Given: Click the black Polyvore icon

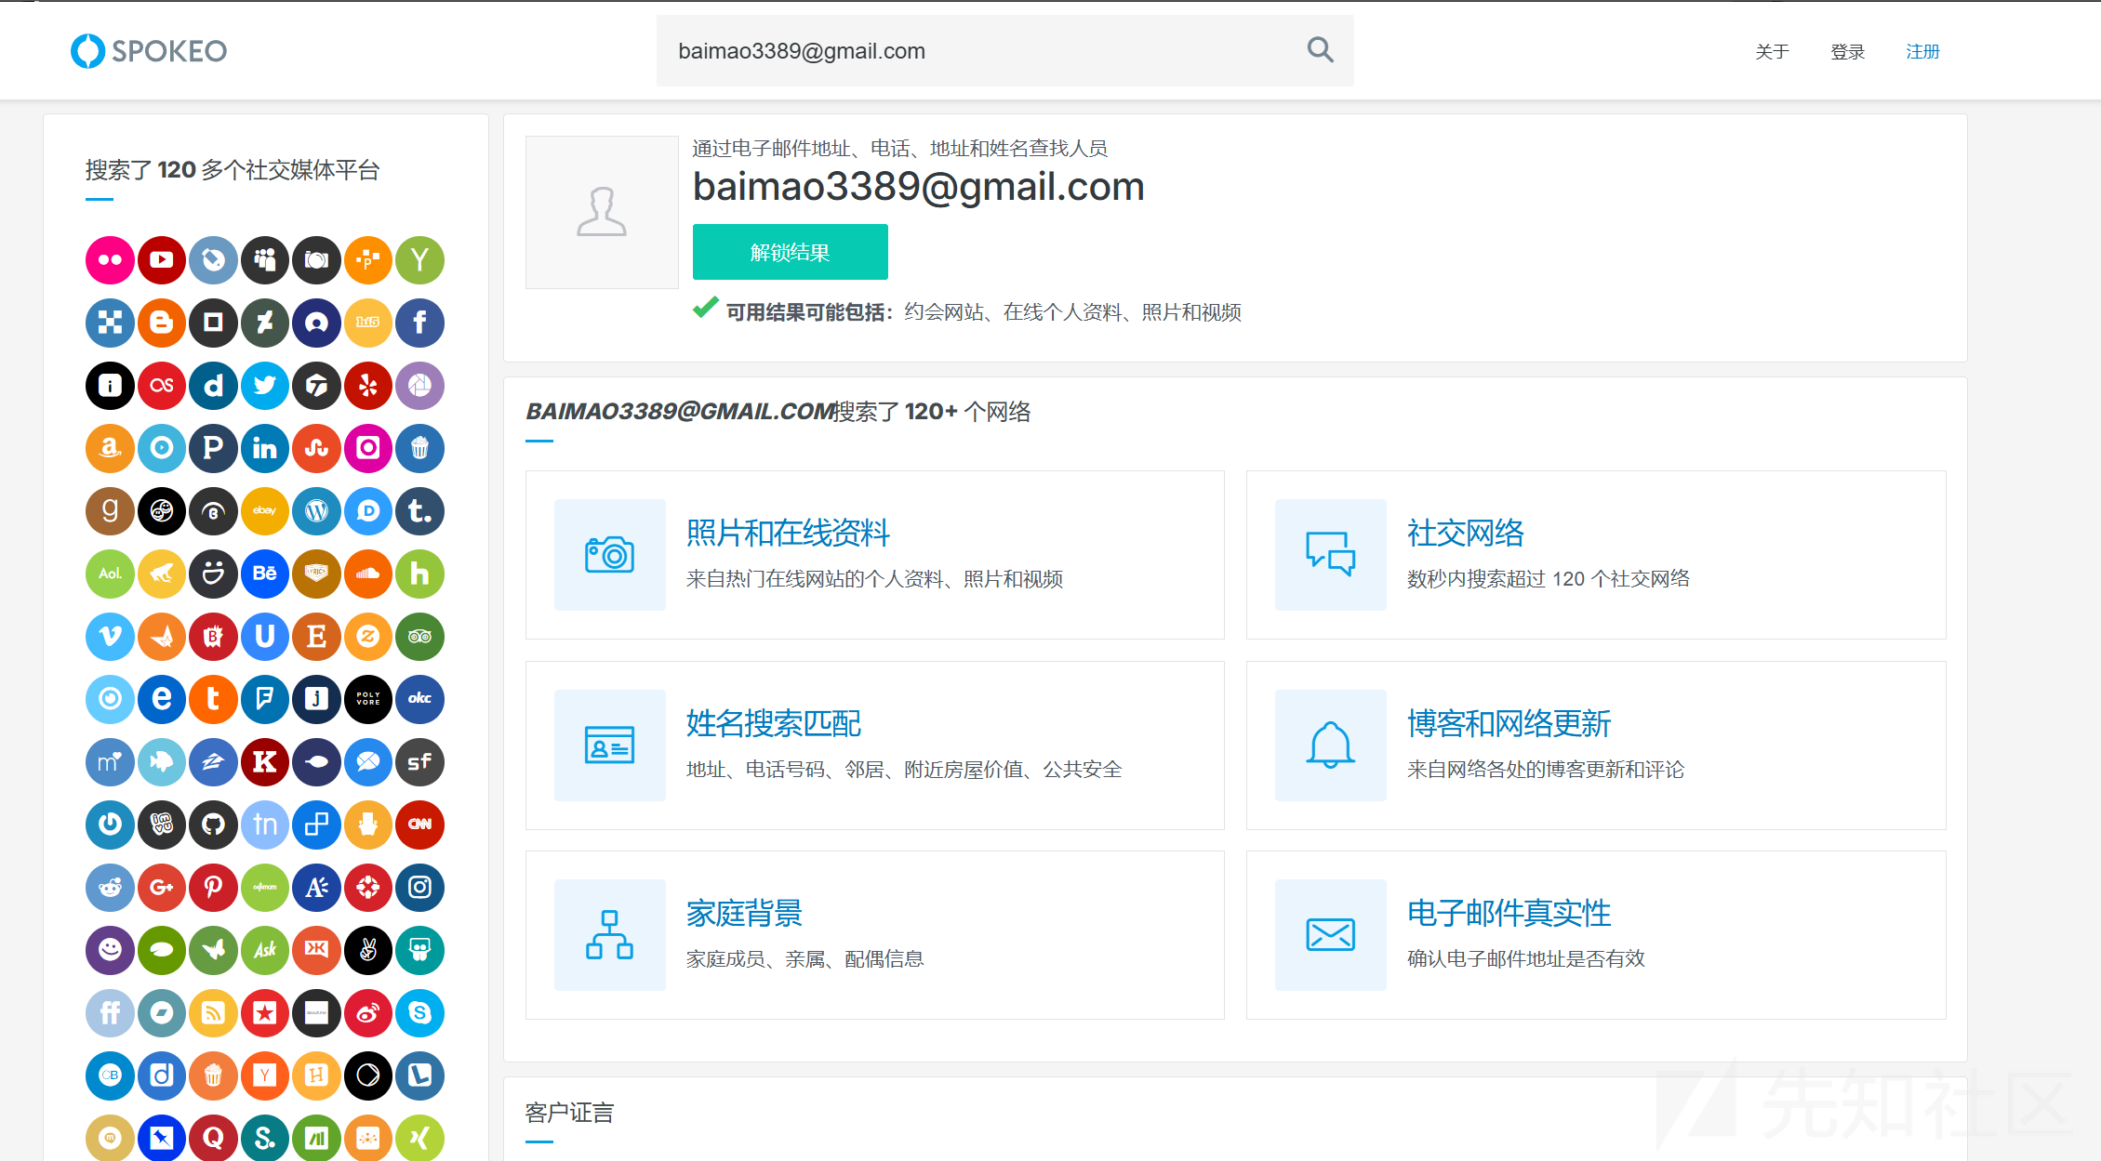Looking at the screenshot, I should pyautogui.click(x=368, y=699).
